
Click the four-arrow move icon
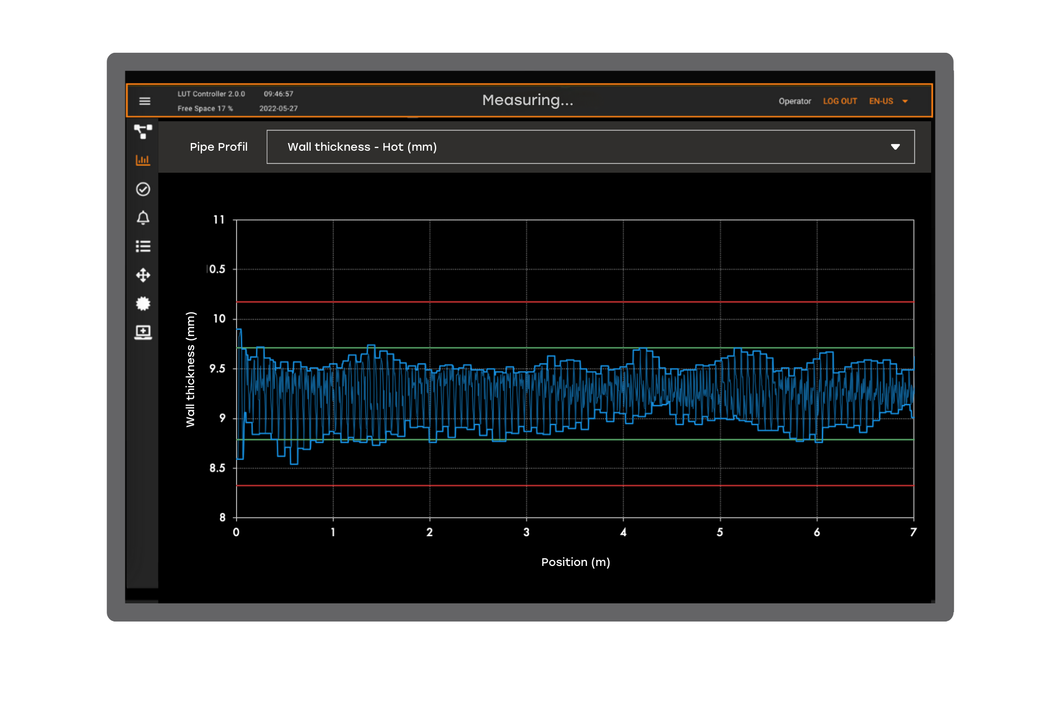pyautogui.click(x=143, y=275)
